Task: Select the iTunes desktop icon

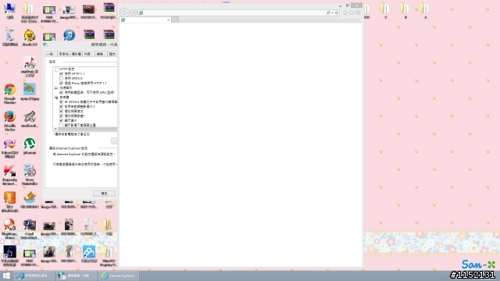Action: (x=69, y=35)
